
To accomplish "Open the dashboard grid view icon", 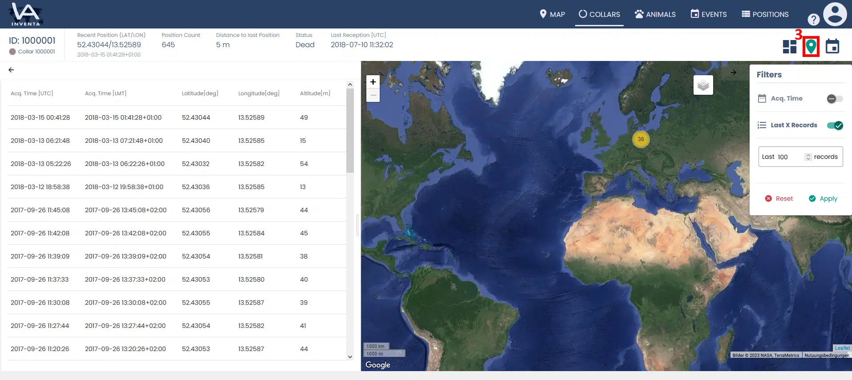I will click(x=789, y=47).
